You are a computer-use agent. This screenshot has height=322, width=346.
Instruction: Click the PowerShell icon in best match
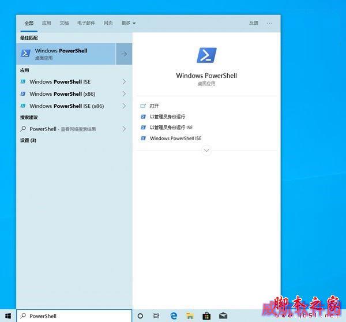pos(25,54)
